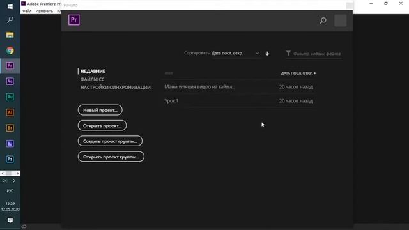This screenshot has width=409, height=230.
Task: Sort by ДАТА ПОСЛ. ОТКР. column header
Action: point(298,73)
